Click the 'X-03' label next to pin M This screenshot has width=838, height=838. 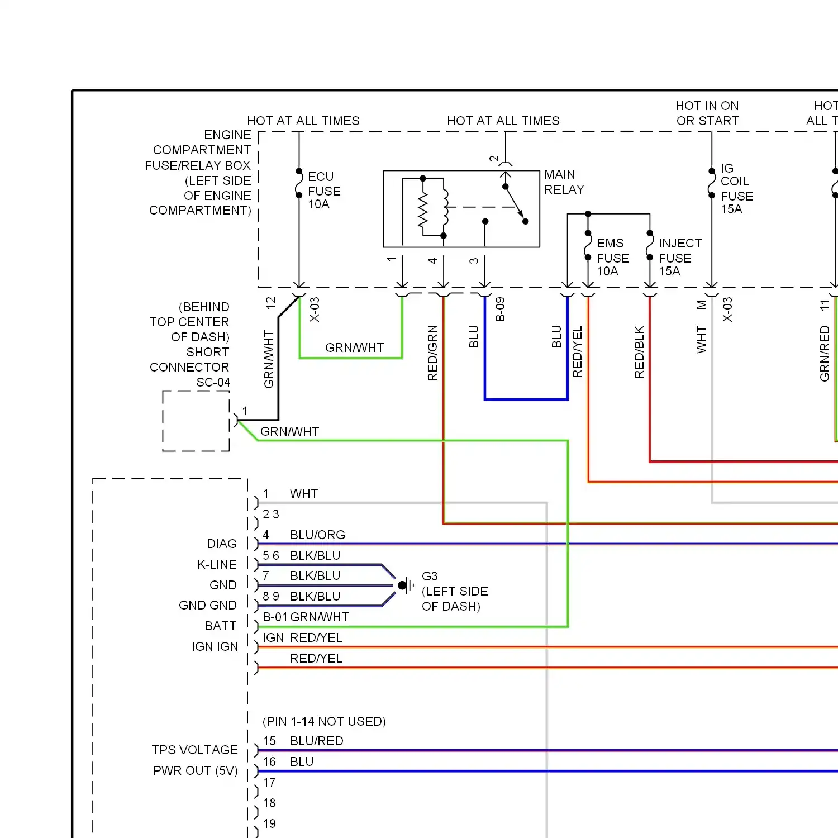[727, 310]
